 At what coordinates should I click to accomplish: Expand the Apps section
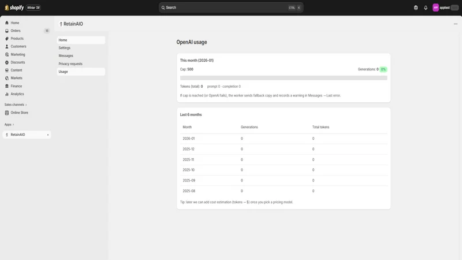[9, 124]
